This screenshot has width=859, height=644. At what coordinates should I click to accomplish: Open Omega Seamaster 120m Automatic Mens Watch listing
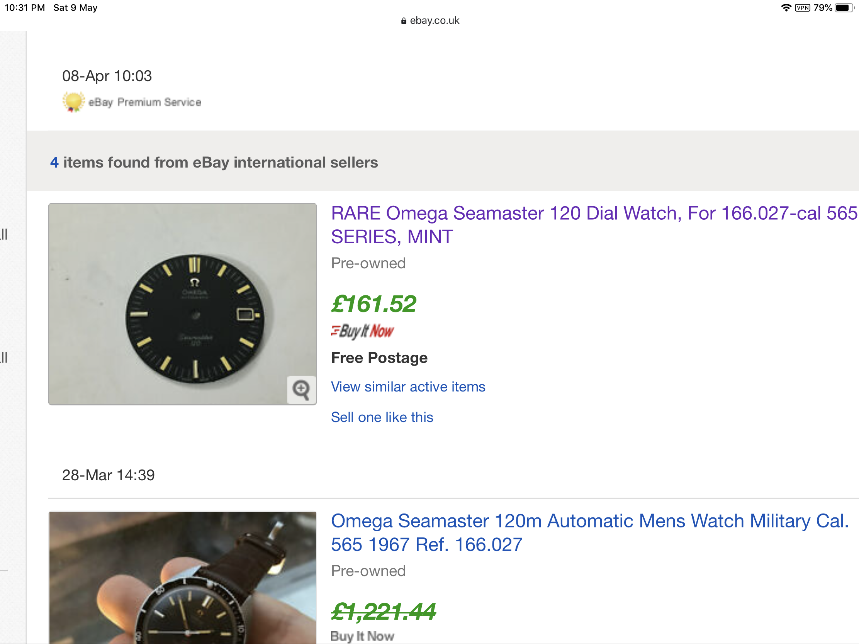(589, 532)
